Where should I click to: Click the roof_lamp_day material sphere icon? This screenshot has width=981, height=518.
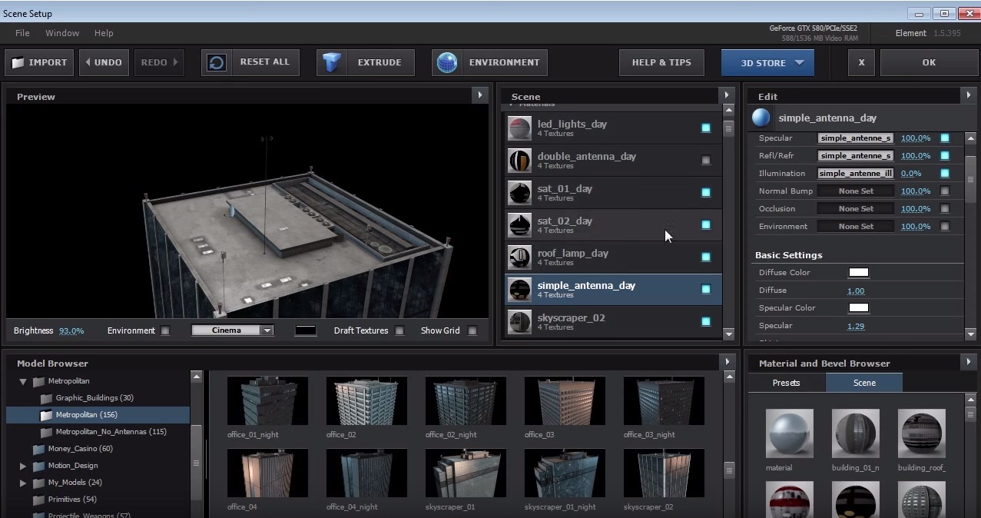(519, 257)
